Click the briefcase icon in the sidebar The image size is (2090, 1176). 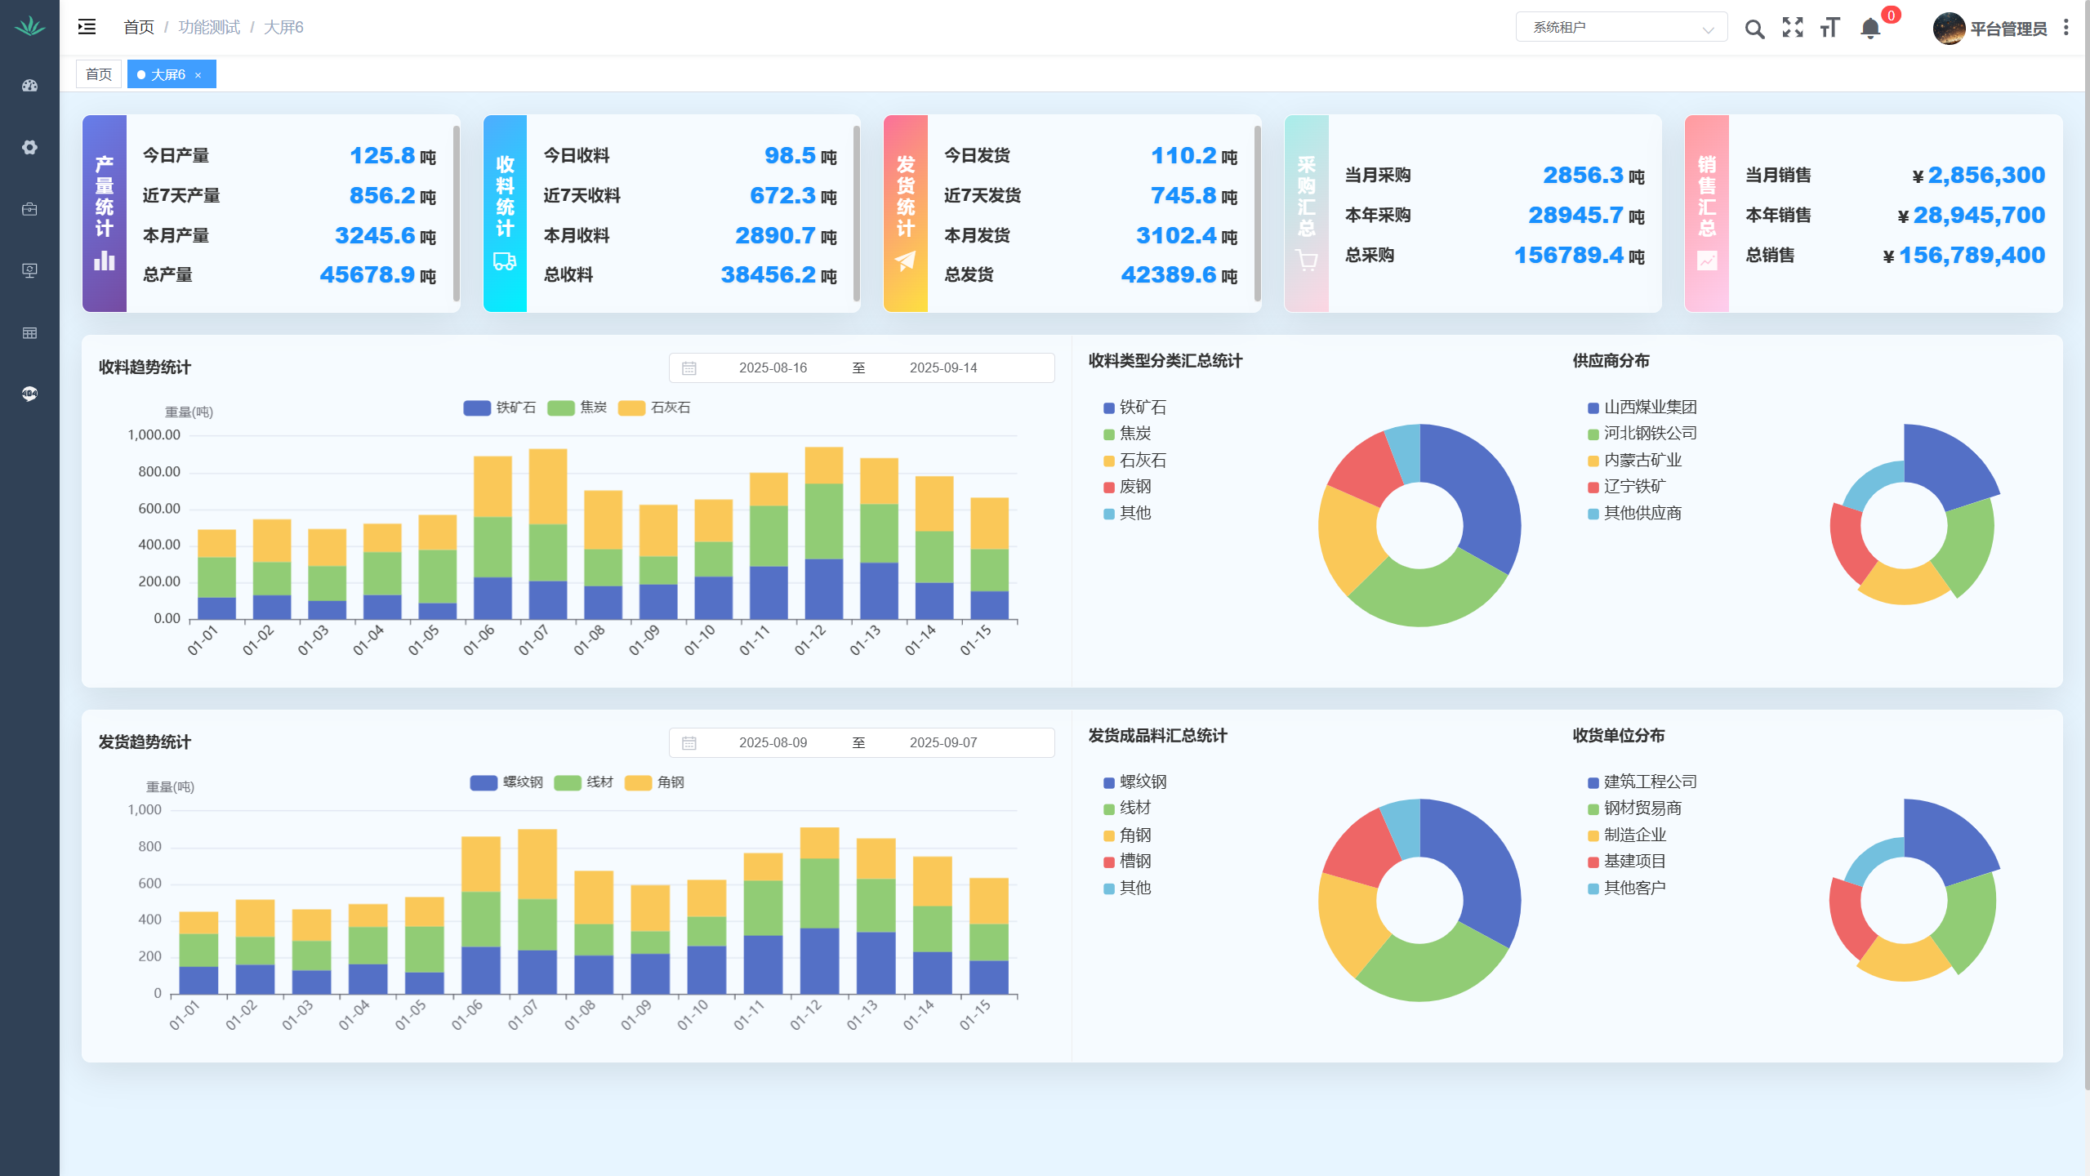click(x=29, y=209)
